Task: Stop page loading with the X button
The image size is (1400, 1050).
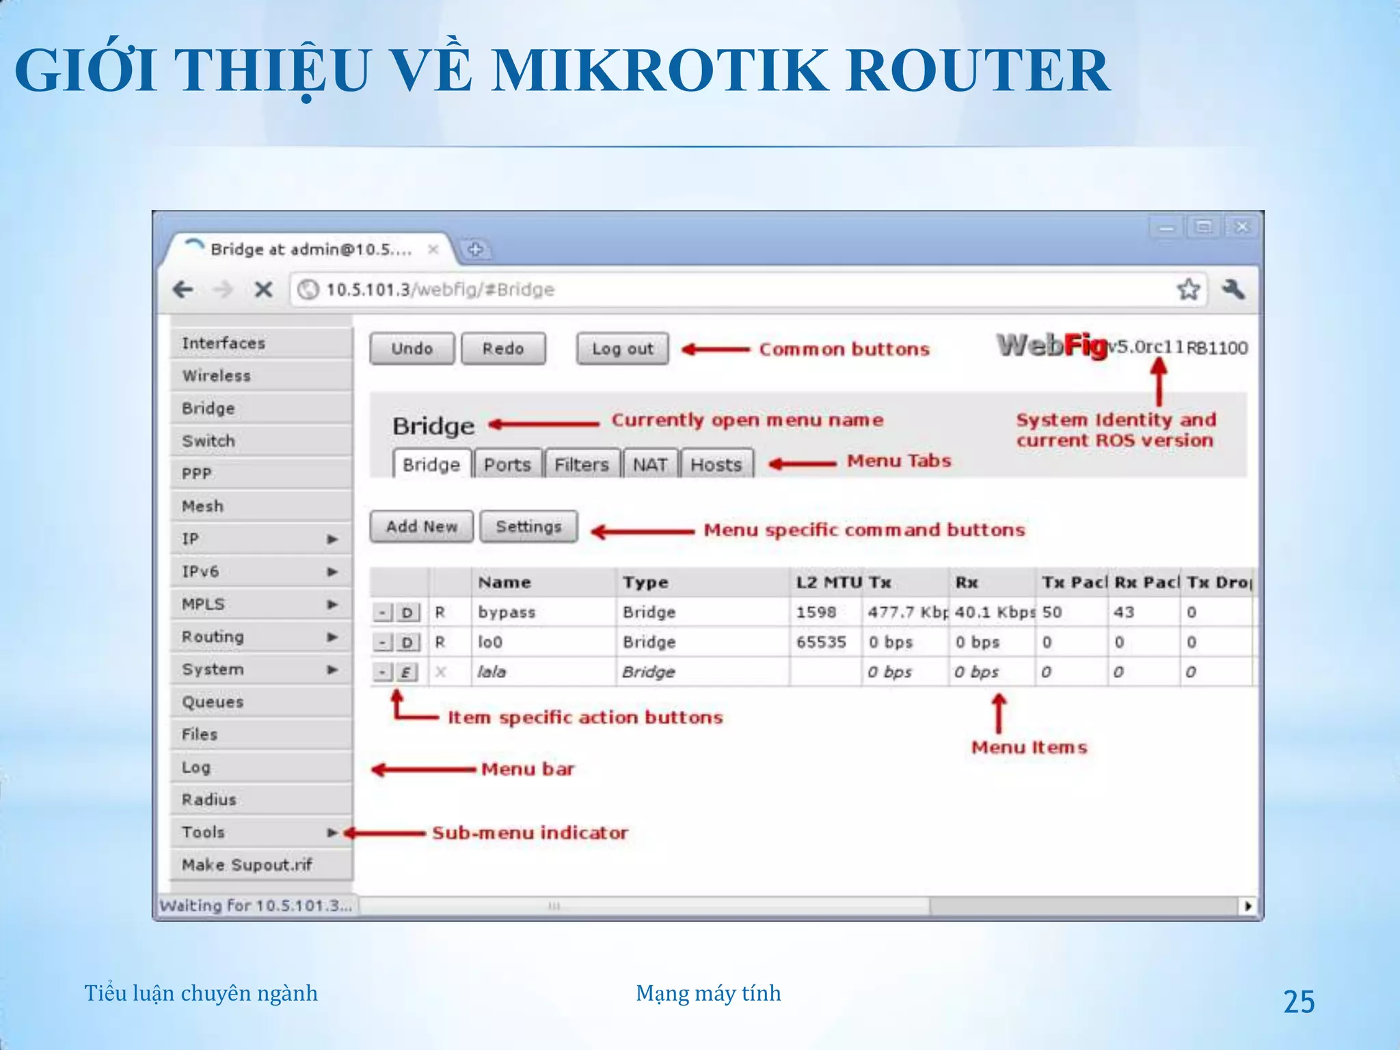Action: 263,290
